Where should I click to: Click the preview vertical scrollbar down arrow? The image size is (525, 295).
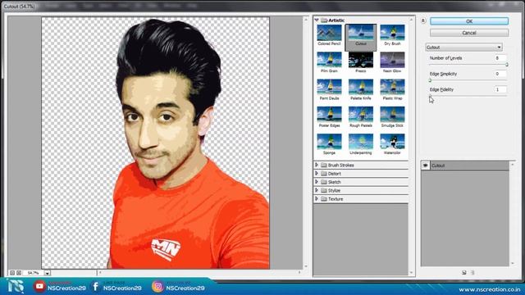coord(305,266)
